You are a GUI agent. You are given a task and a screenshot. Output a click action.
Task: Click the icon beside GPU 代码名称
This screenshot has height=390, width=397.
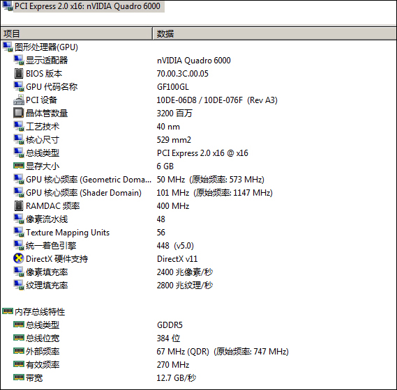19,86
